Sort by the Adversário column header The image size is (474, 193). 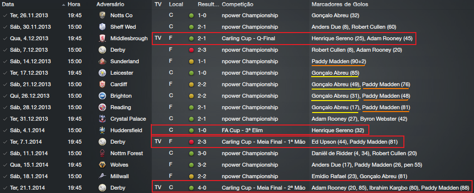[x=111, y=4]
